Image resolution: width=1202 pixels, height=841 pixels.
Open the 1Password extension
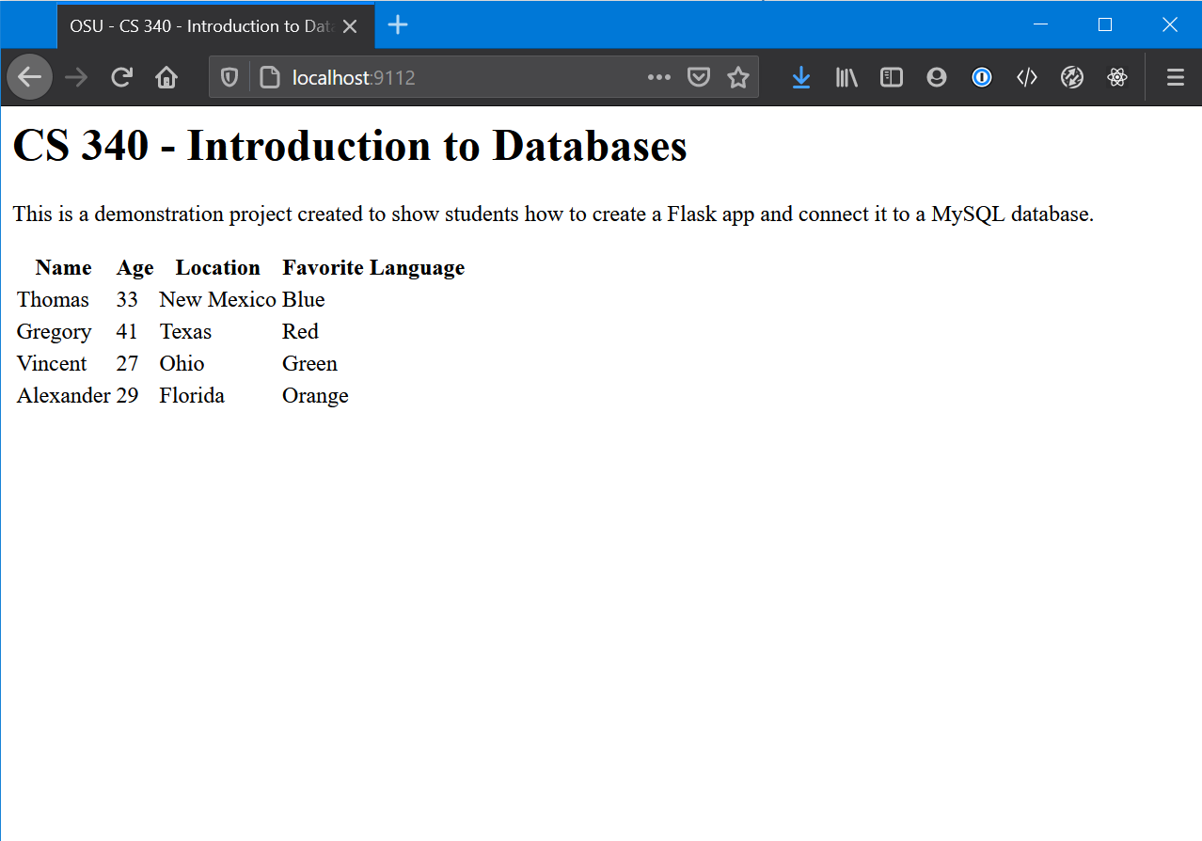point(982,77)
